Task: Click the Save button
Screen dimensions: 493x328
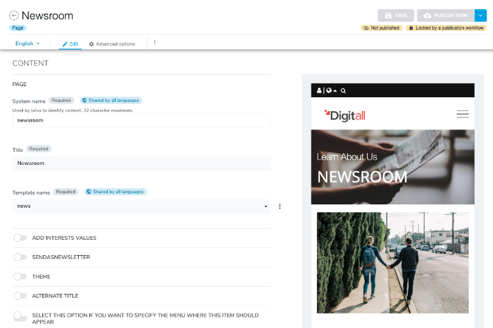Action: 396,15
